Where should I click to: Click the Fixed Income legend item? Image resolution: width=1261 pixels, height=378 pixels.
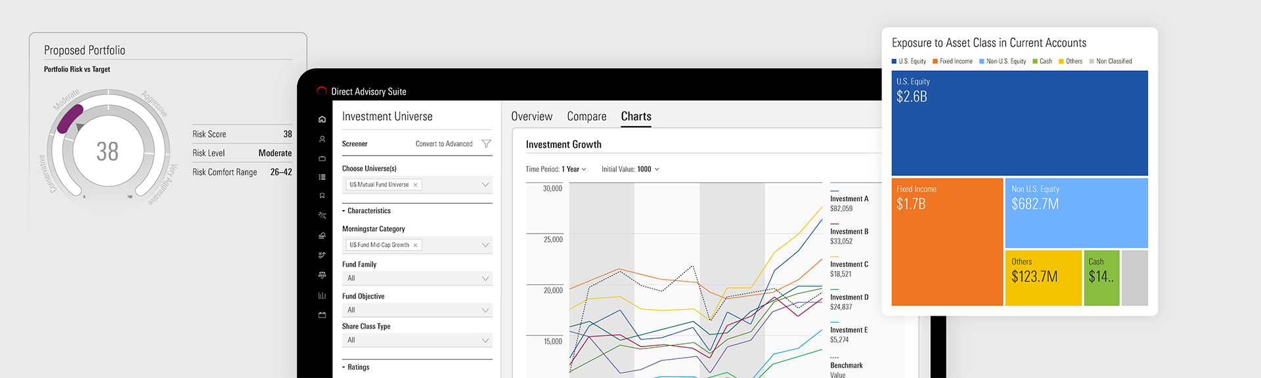[952, 62]
